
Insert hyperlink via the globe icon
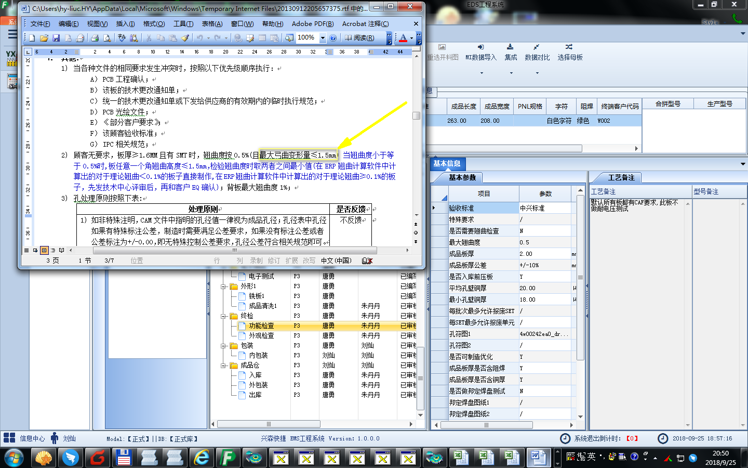(237, 38)
